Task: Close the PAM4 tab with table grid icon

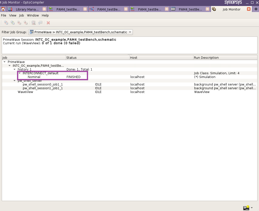Action: click(x=207, y=9)
